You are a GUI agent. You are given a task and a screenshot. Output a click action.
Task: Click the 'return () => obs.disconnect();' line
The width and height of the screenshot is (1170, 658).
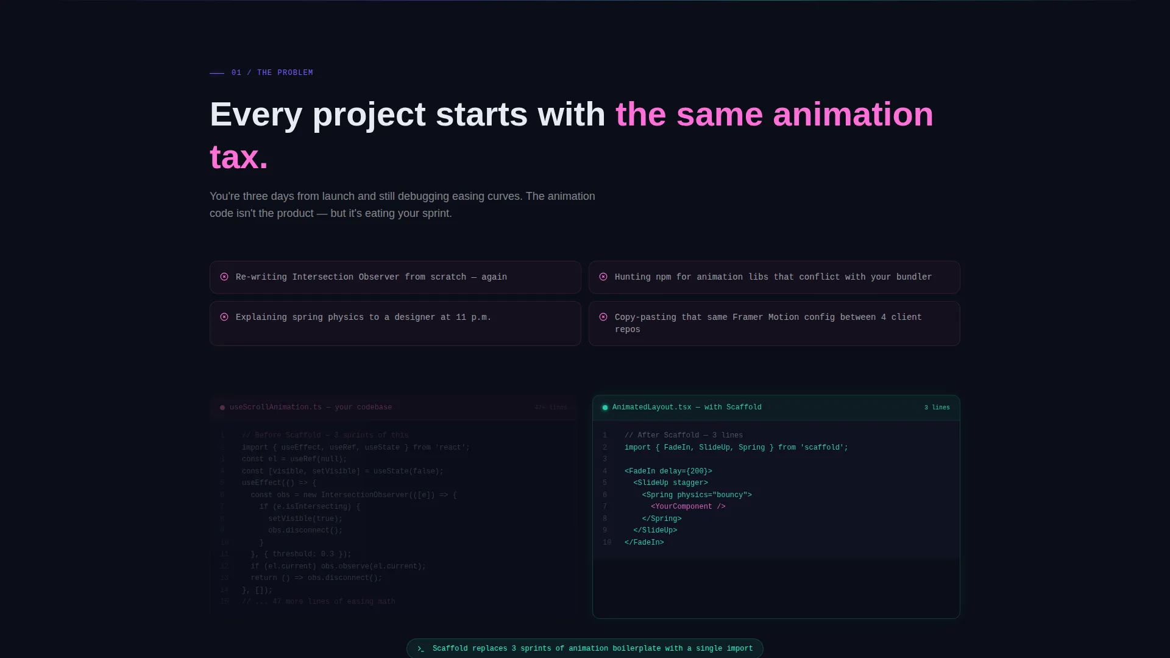click(316, 578)
